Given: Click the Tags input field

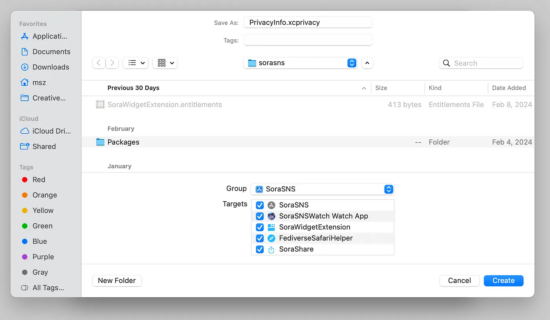Looking at the screenshot, I should pos(308,40).
